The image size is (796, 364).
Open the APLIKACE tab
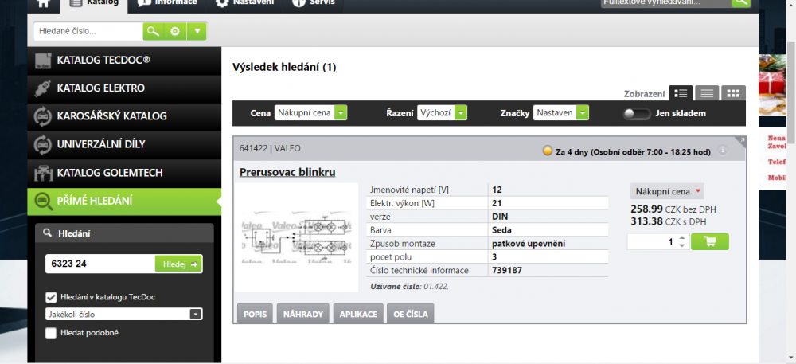pyautogui.click(x=358, y=314)
